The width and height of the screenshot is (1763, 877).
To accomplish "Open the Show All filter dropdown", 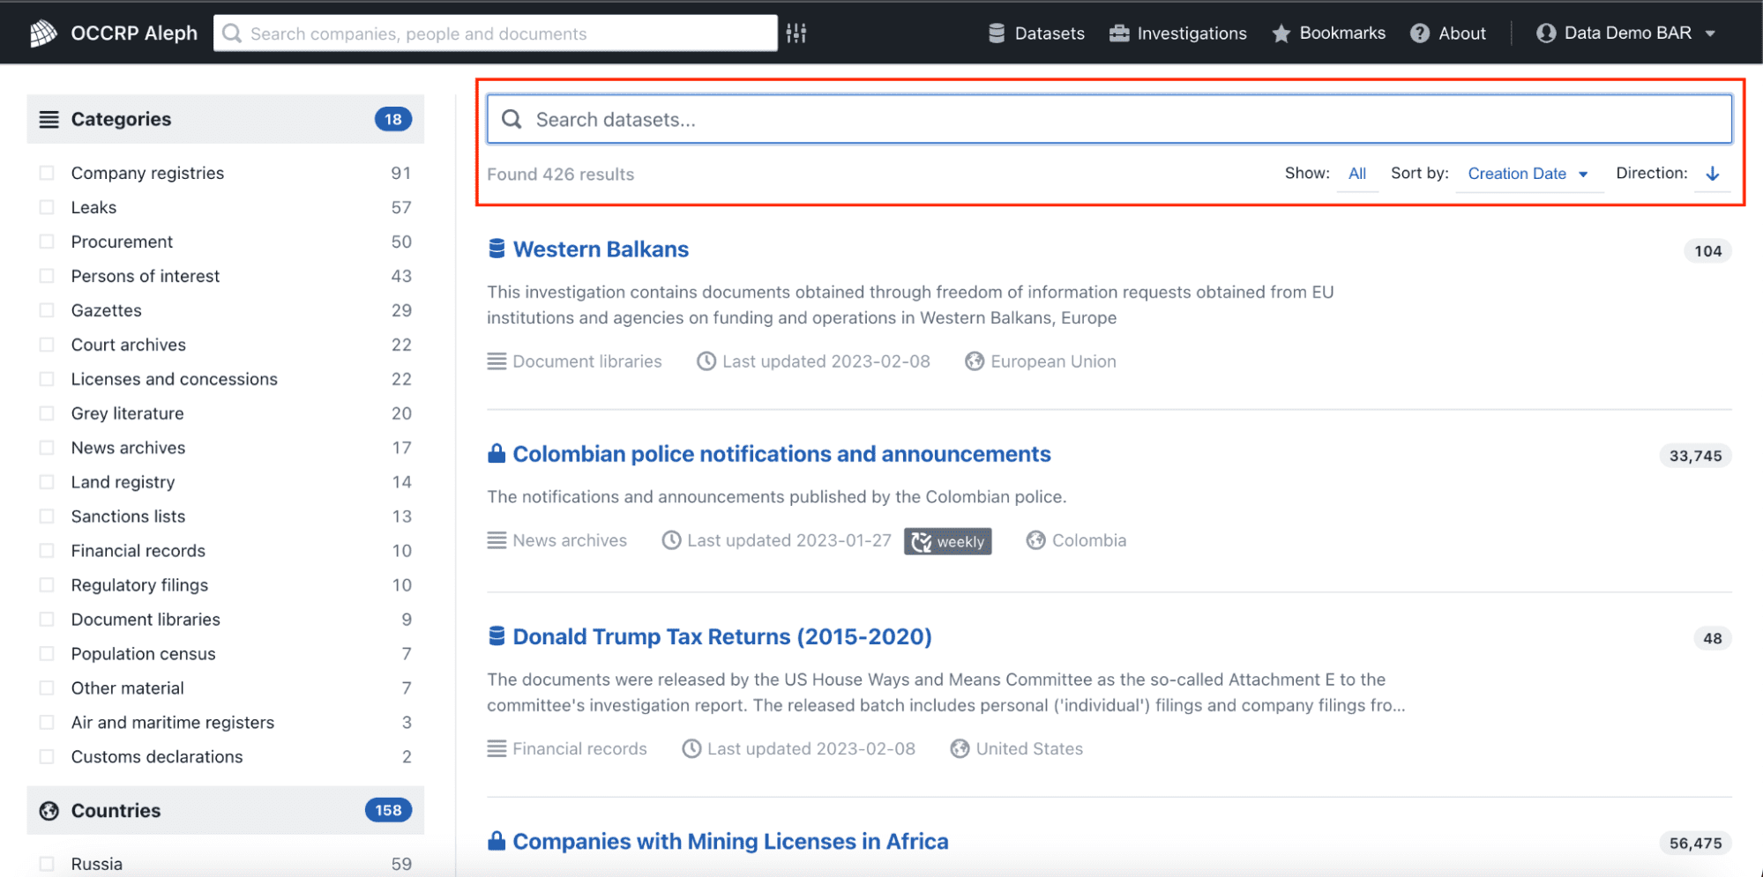I will point(1357,174).
